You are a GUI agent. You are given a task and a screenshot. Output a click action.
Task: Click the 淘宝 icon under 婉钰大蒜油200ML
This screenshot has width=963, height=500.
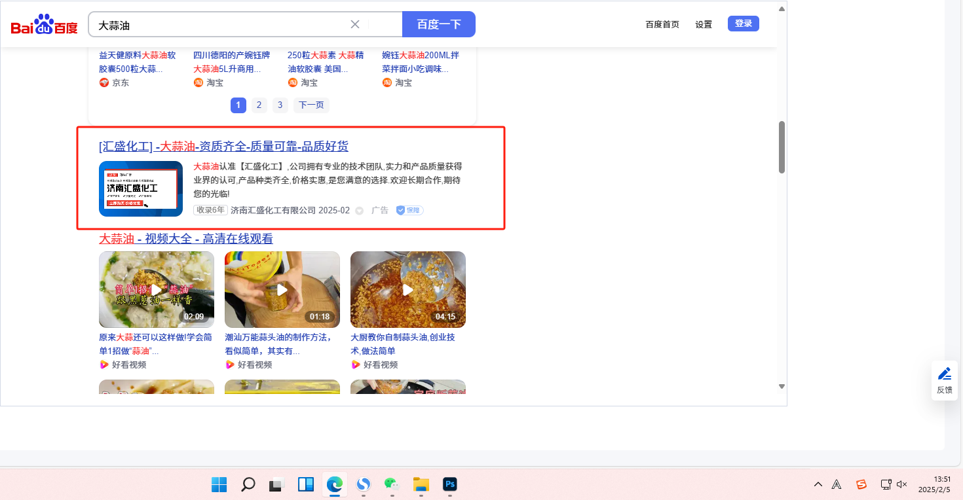click(387, 82)
